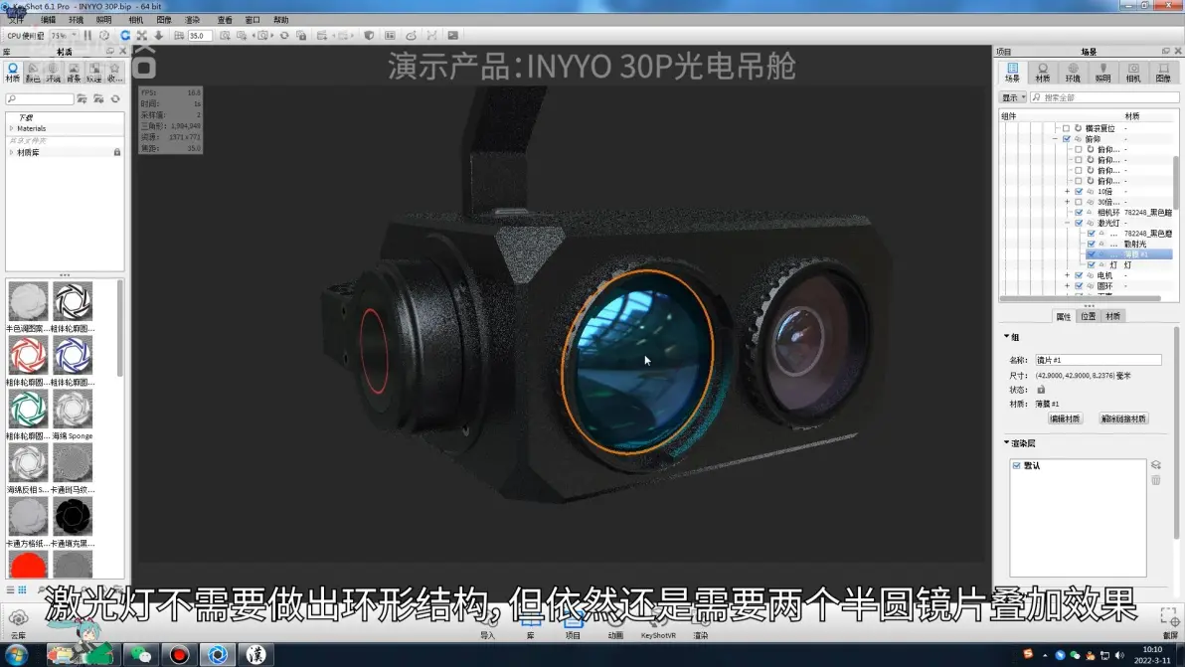The image size is (1185, 667).
Task: Click the 名称 field containing 镜片 #1
Action: click(1098, 360)
